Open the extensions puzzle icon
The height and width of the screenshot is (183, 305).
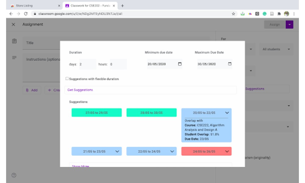coord(279,14)
